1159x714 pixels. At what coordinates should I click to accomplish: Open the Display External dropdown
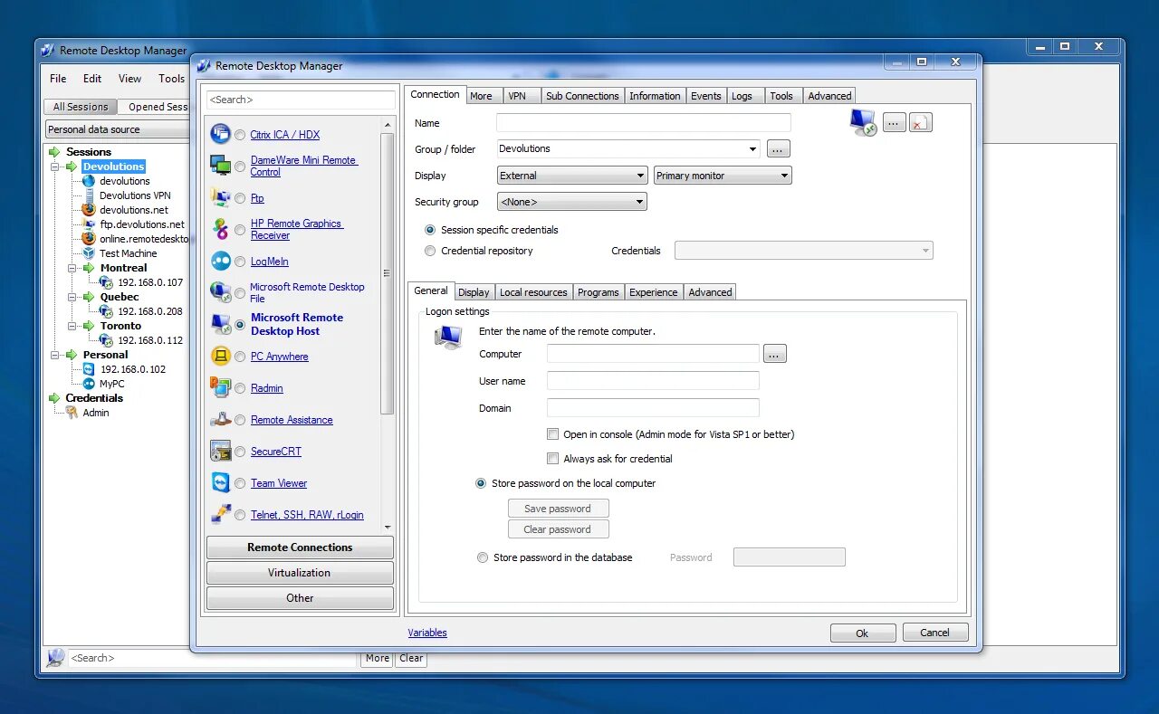click(571, 176)
